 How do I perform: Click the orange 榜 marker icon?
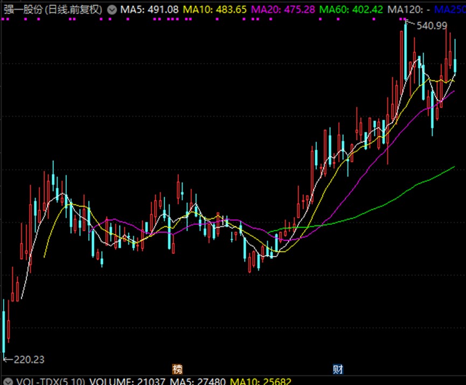click(x=177, y=369)
